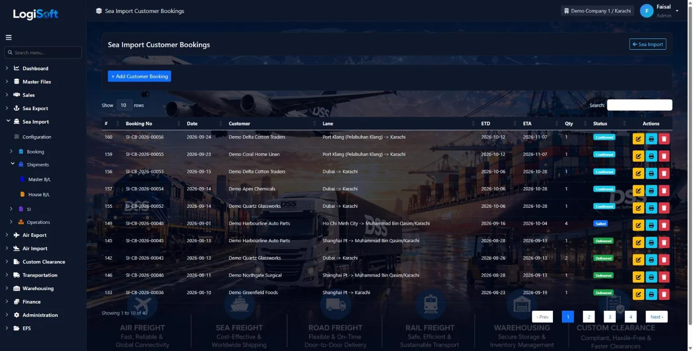Expand the Booking submenu chevron
The height and width of the screenshot is (351, 693).
pos(12,151)
